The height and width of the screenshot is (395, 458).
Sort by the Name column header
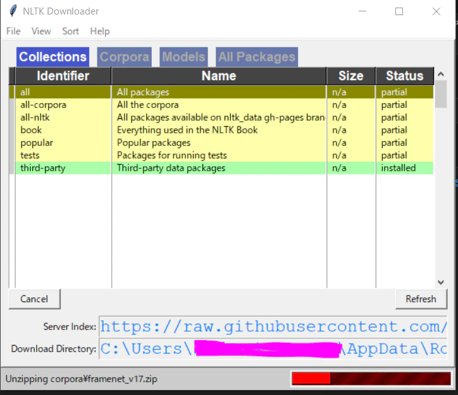219,76
